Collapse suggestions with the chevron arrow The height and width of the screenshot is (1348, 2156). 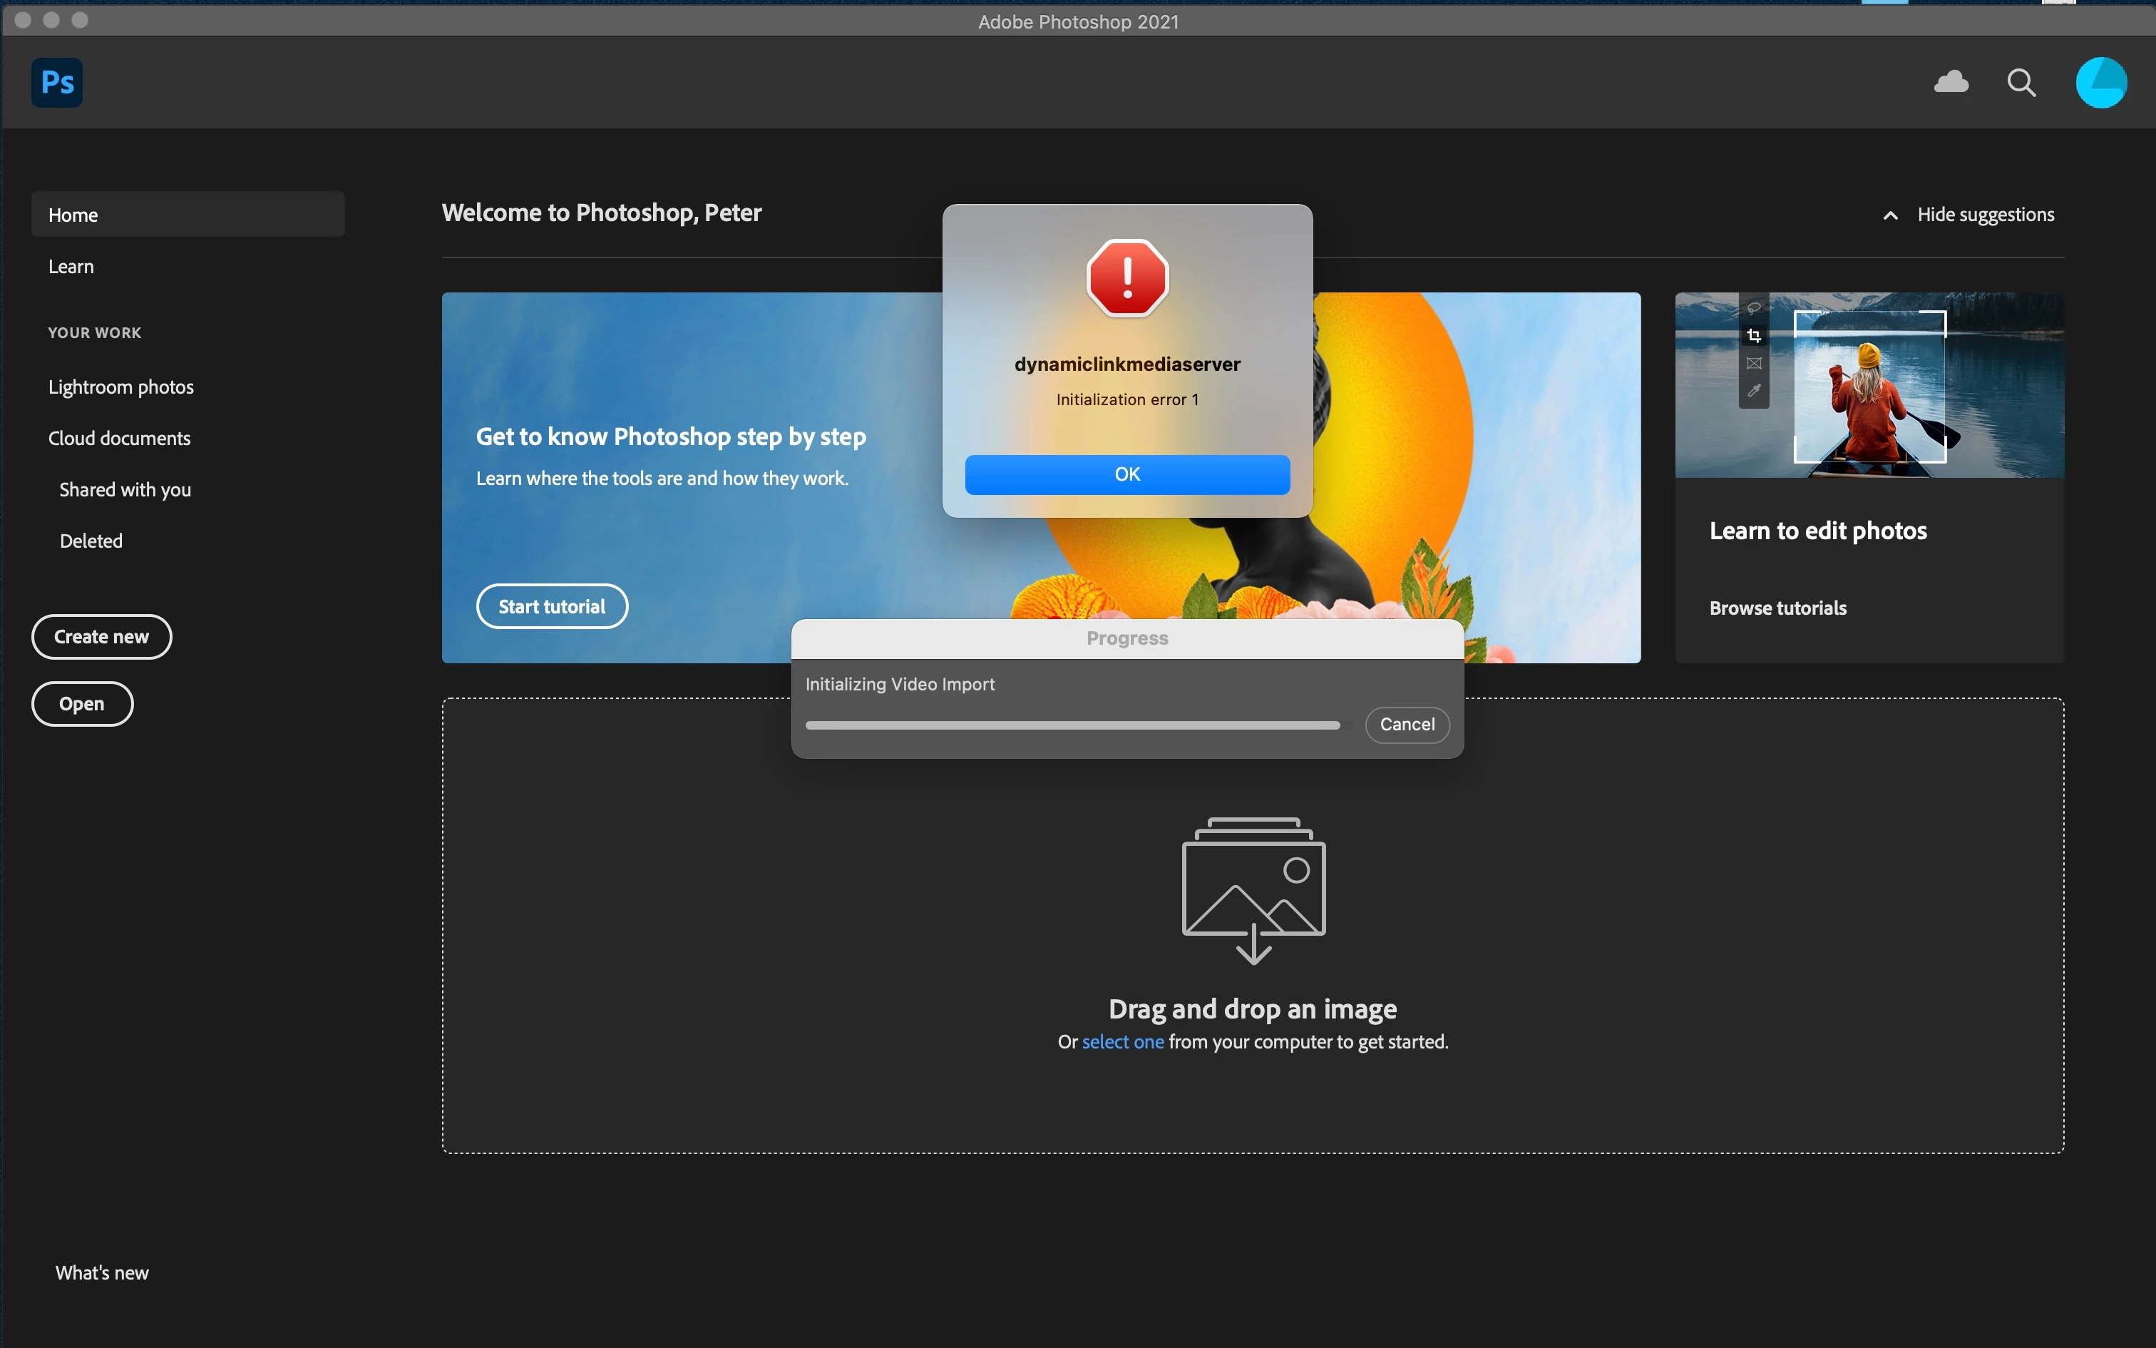pos(1891,215)
